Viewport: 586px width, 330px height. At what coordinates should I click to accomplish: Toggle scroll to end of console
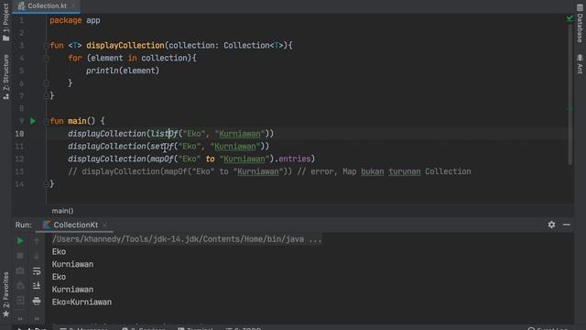[37, 286]
